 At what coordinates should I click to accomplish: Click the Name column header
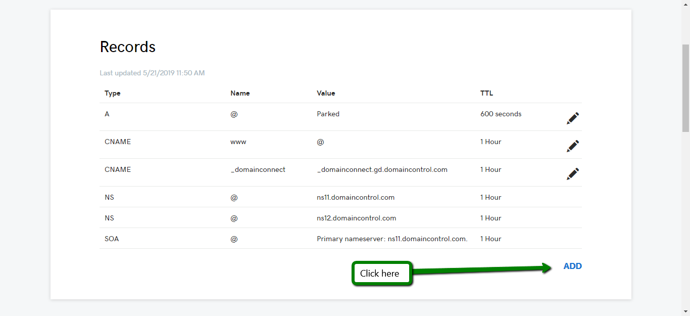pos(240,93)
